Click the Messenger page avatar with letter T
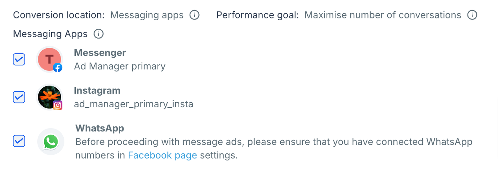Viewport: 498px width, 176px height. (49, 59)
